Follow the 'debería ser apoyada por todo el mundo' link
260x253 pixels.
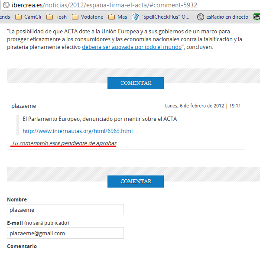pyautogui.click(x=132, y=47)
